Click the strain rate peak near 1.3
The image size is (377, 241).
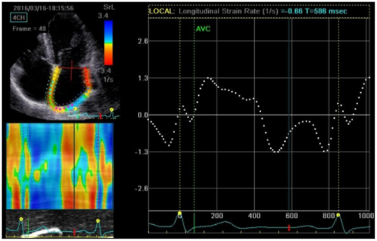tap(209, 78)
